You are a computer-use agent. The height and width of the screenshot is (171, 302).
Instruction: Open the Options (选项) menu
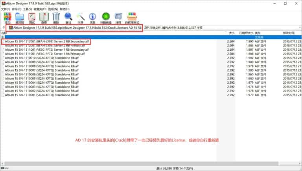[53, 9]
